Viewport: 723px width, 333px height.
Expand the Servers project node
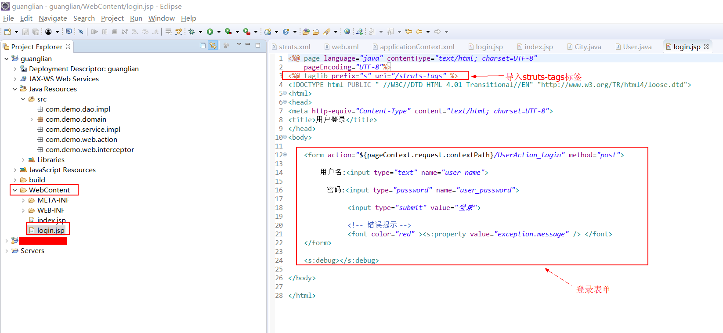pyautogui.click(x=6, y=251)
